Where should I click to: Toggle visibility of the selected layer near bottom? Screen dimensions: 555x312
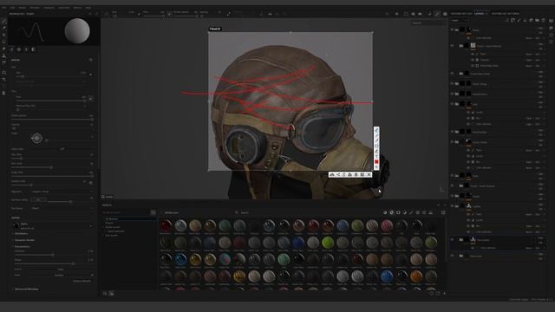click(452, 239)
